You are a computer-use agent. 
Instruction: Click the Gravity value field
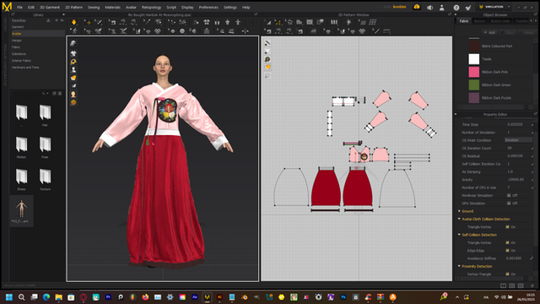point(518,180)
